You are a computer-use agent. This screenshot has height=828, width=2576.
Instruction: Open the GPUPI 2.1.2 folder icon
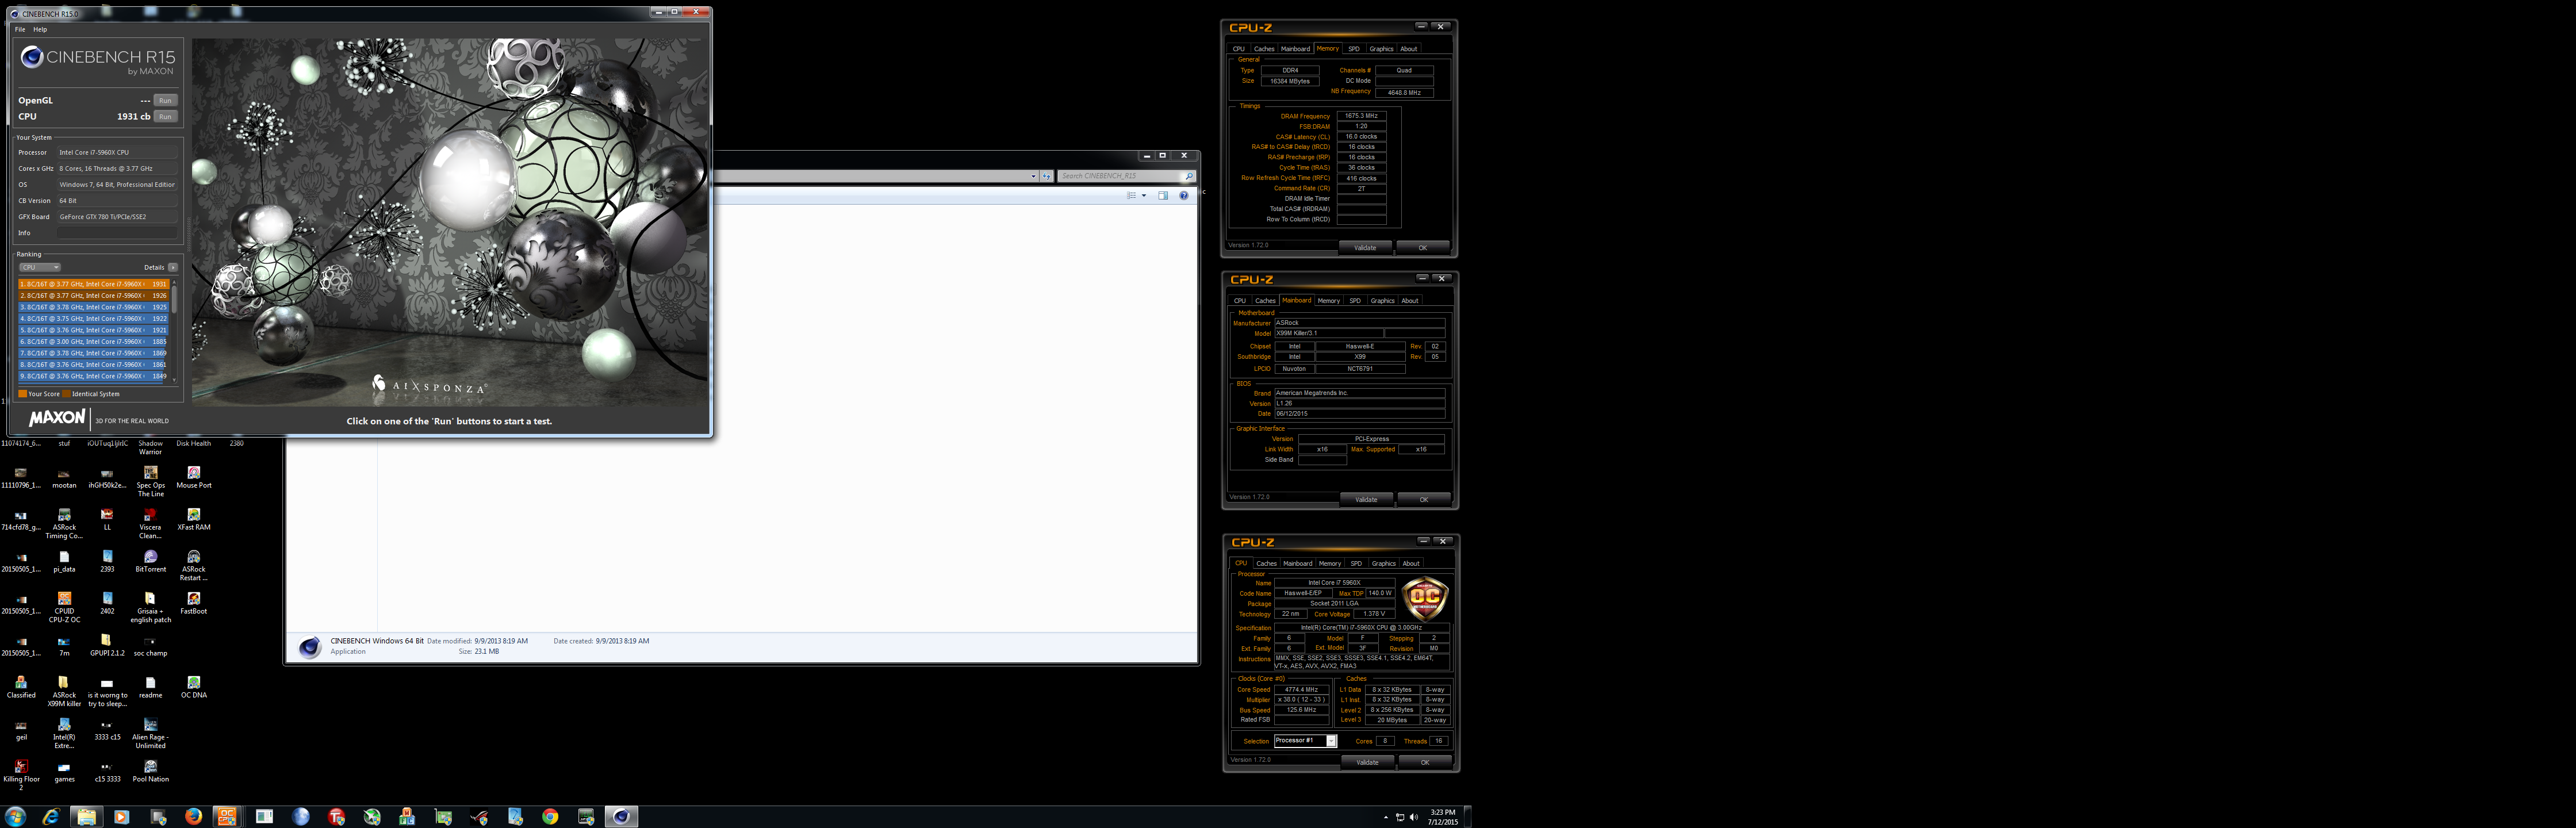pyautogui.click(x=107, y=645)
